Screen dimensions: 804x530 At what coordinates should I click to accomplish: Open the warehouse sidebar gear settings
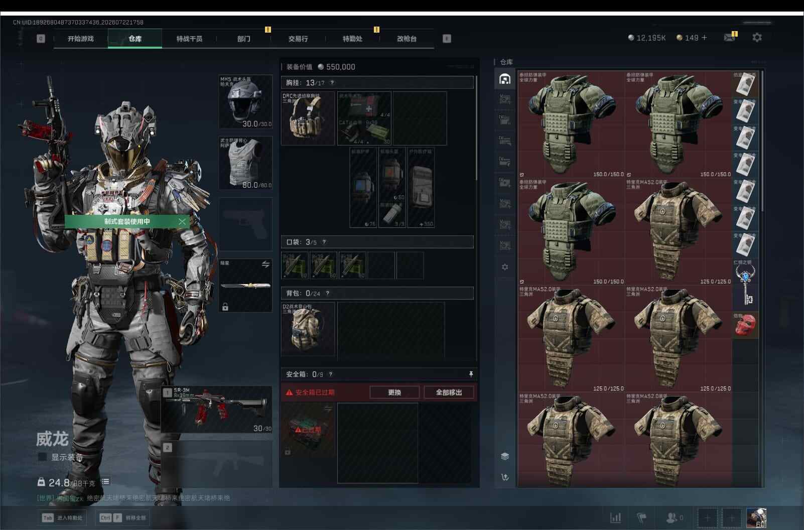click(505, 267)
